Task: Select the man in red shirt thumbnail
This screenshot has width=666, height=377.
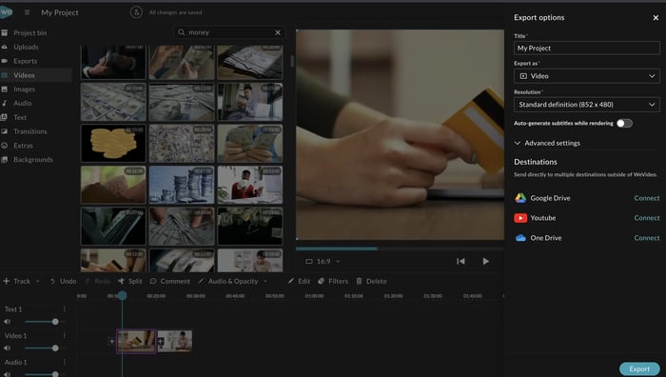Action: (250, 185)
